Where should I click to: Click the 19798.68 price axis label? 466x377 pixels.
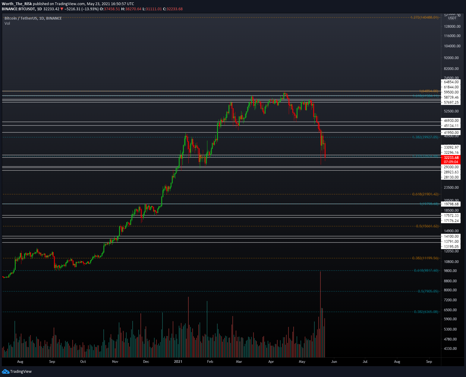tap(451, 204)
